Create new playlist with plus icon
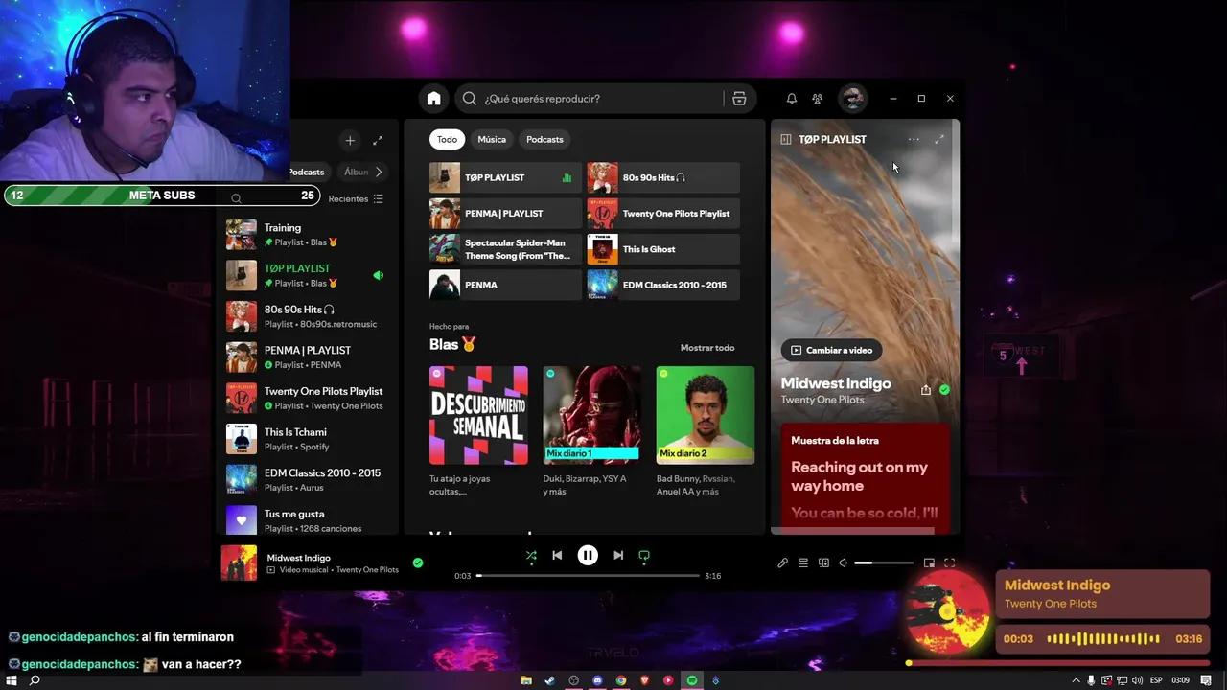The width and height of the screenshot is (1227, 690). tap(350, 140)
